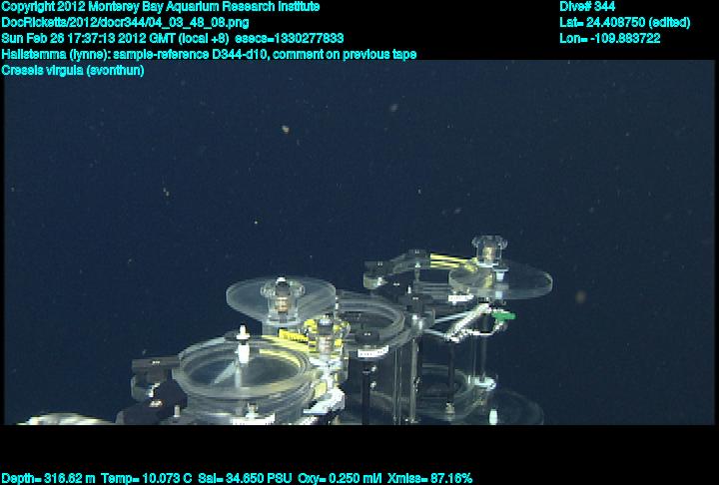Click the Oxy= 0.250 ml/l reading
This screenshot has height=485, width=719.
(x=340, y=479)
